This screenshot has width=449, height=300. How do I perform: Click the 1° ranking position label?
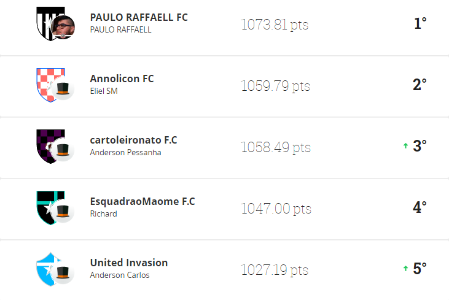point(420,24)
